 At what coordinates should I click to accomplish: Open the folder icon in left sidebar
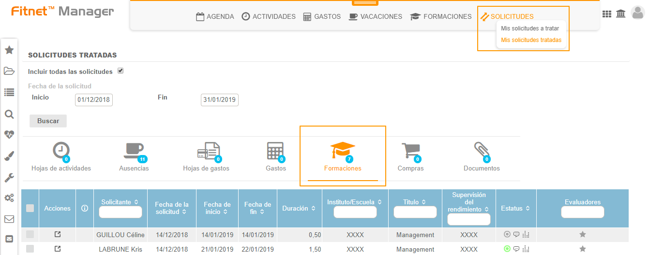coord(9,71)
